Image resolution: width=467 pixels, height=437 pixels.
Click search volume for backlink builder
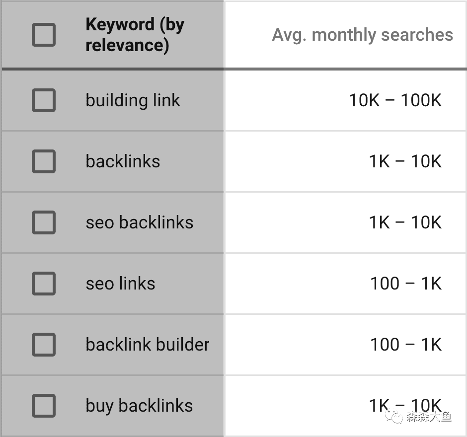tap(405, 345)
